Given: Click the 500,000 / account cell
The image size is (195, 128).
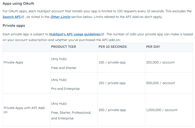Looking at the screenshot, I should point(169,83).
